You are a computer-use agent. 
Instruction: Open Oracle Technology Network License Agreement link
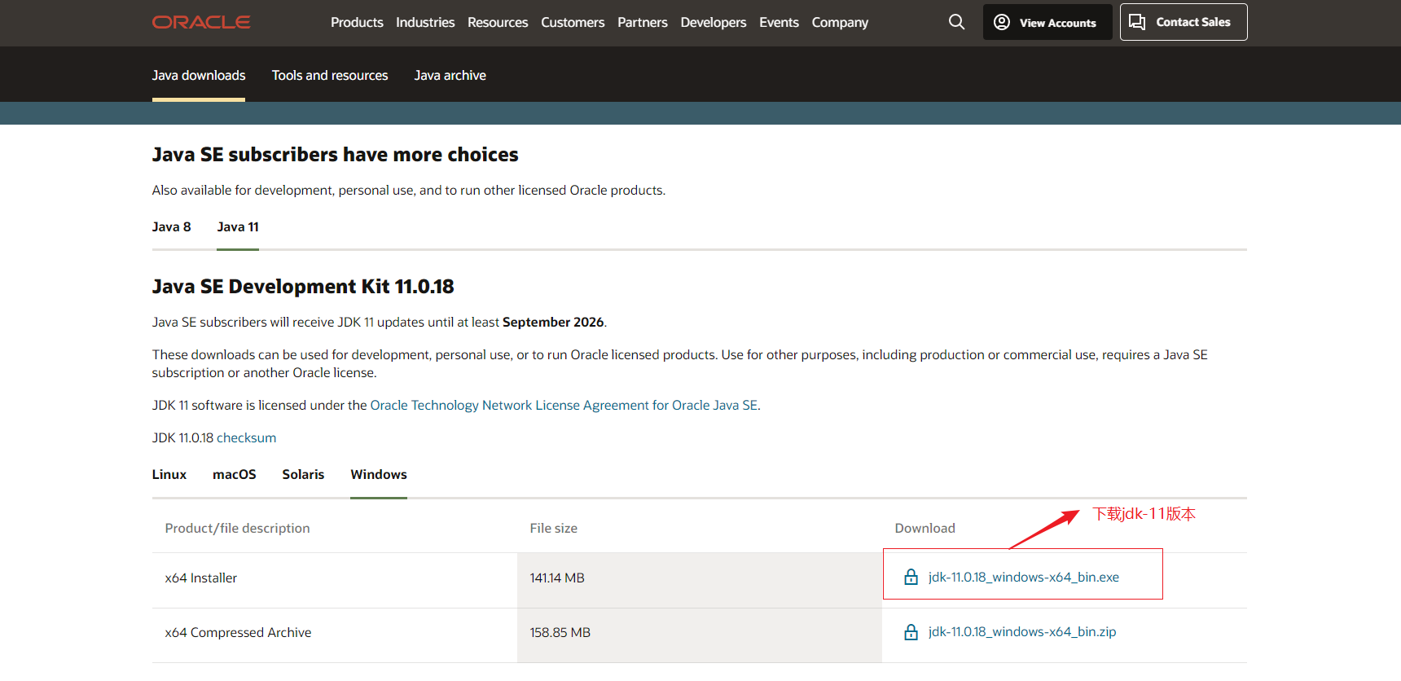pos(564,406)
